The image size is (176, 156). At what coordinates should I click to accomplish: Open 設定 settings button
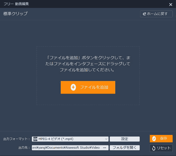(125, 139)
